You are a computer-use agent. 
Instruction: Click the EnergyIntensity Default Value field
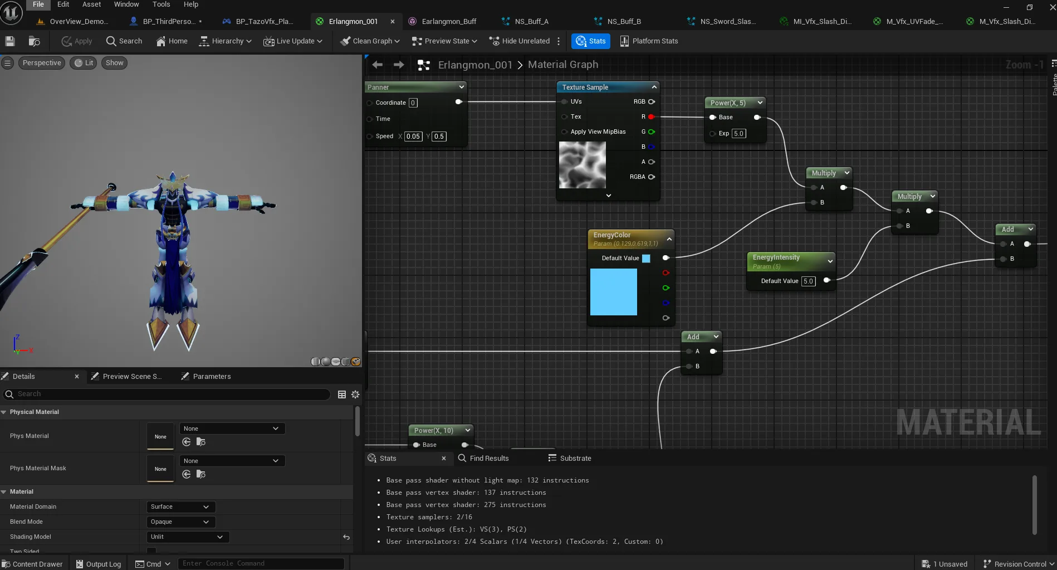coord(808,281)
